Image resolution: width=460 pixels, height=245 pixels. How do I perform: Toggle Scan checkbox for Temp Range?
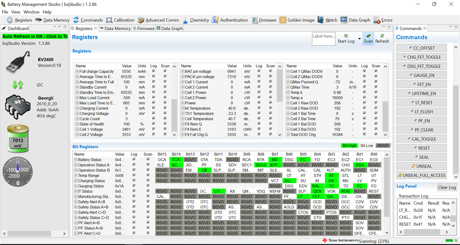(x=148, y=175)
